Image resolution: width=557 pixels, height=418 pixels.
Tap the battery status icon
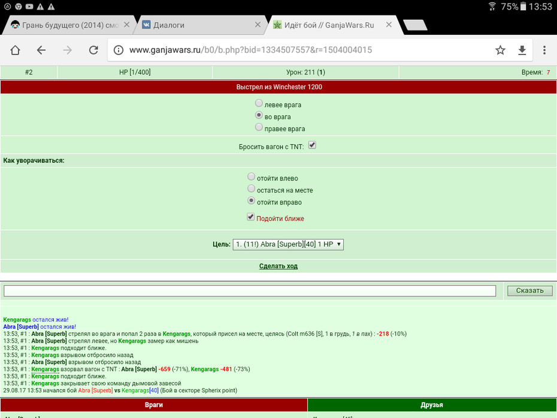coord(523,7)
